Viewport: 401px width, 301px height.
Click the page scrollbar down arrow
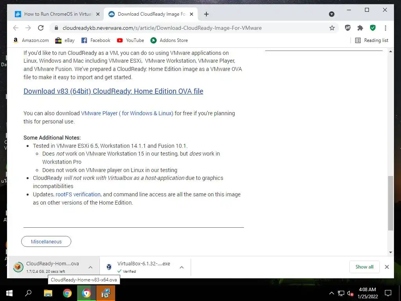[x=390, y=252]
